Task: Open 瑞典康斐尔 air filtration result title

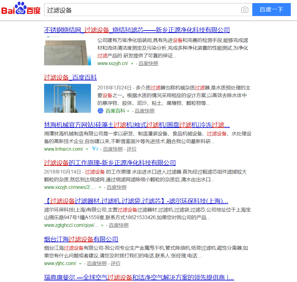Action: (x=139, y=277)
